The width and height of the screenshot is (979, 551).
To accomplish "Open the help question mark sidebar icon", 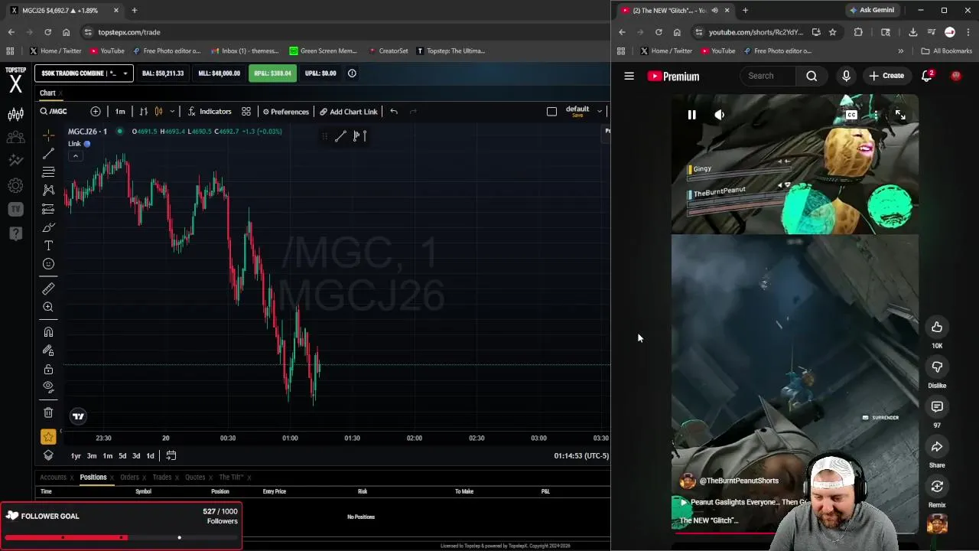I will tap(15, 233).
